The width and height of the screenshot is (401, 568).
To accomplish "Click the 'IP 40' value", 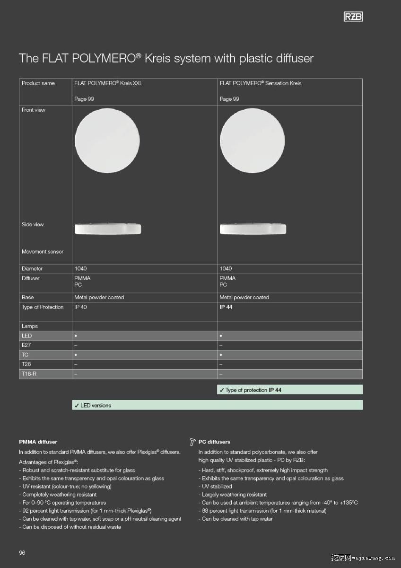I will (x=81, y=307).
